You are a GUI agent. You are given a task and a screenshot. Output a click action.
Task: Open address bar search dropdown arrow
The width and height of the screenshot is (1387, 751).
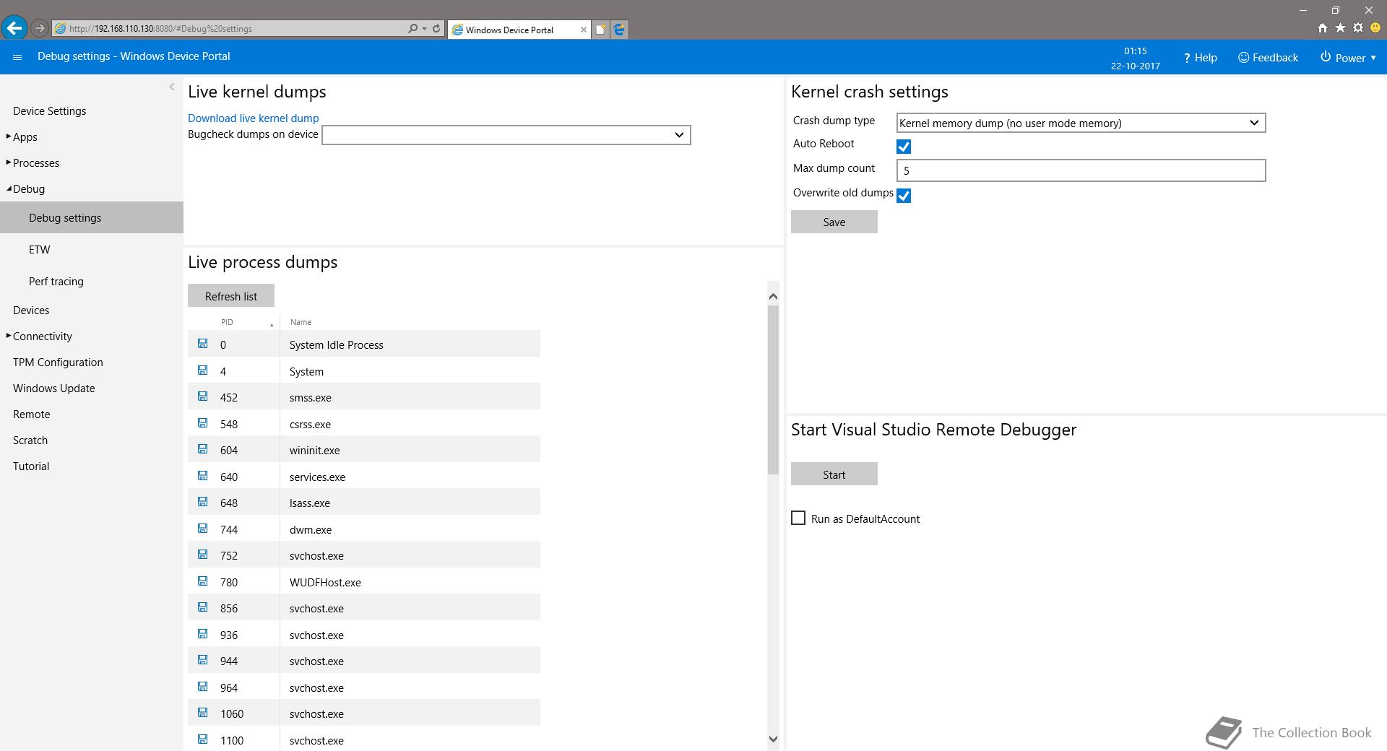424,29
